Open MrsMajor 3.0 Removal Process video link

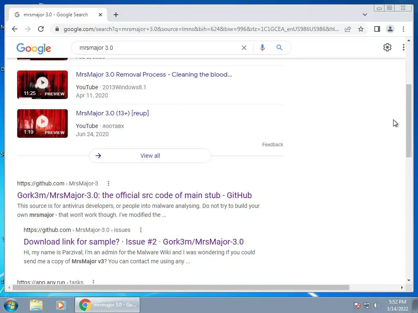154,75
